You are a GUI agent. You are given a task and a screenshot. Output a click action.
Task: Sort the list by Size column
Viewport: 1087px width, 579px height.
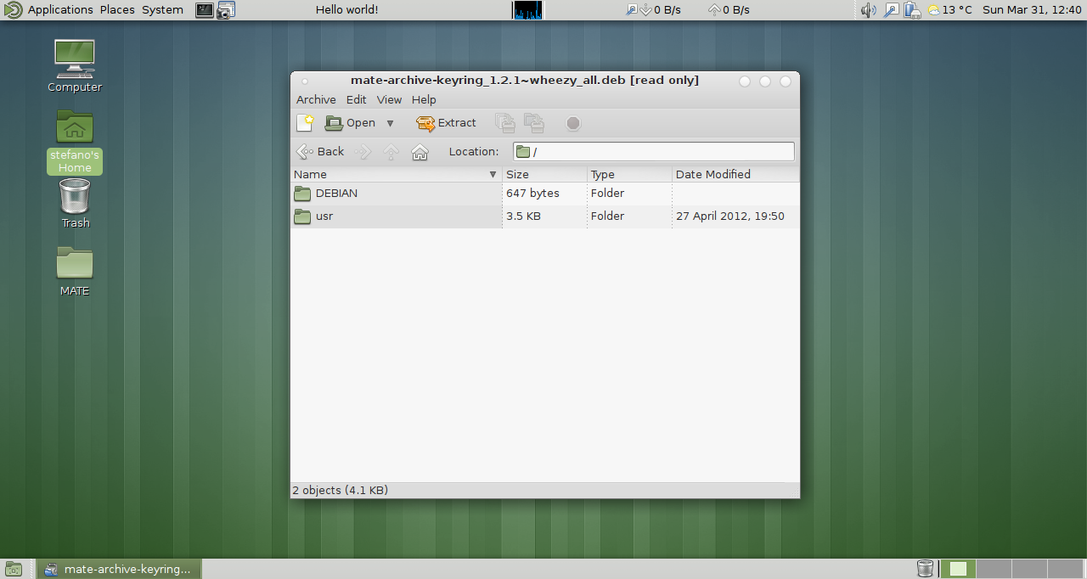point(543,174)
